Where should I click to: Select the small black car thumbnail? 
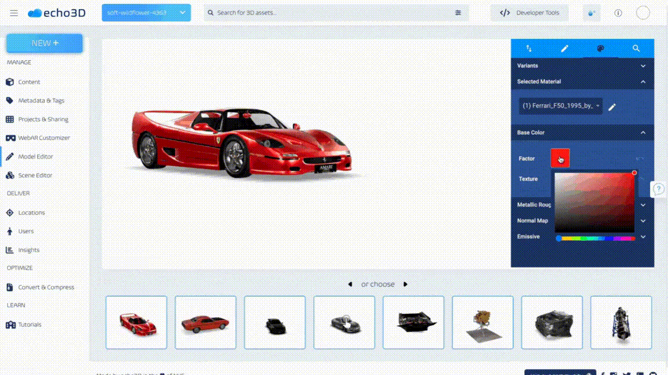point(275,323)
